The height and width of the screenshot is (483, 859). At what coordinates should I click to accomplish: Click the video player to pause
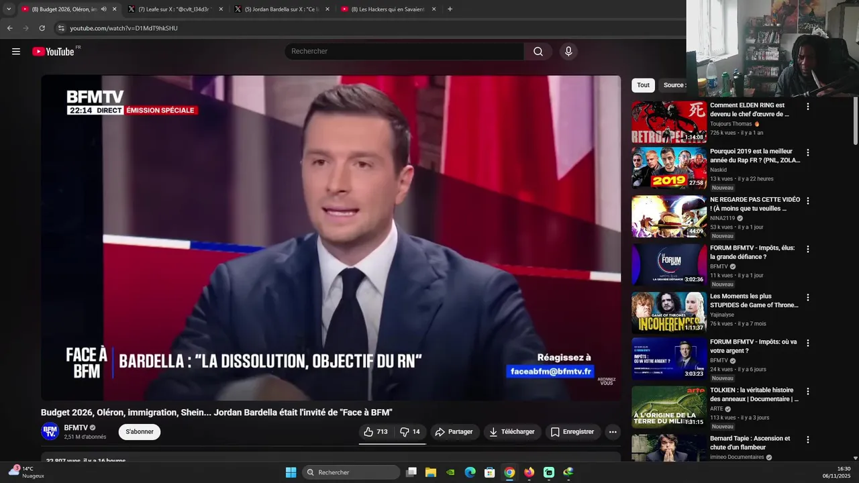click(x=331, y=237)
